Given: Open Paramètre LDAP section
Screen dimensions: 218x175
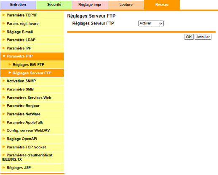Looking at the screenshot, I should point(32,40).
